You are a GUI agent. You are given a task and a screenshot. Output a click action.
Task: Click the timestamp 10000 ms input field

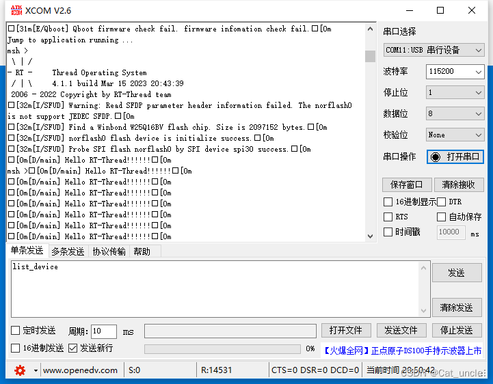451,232
